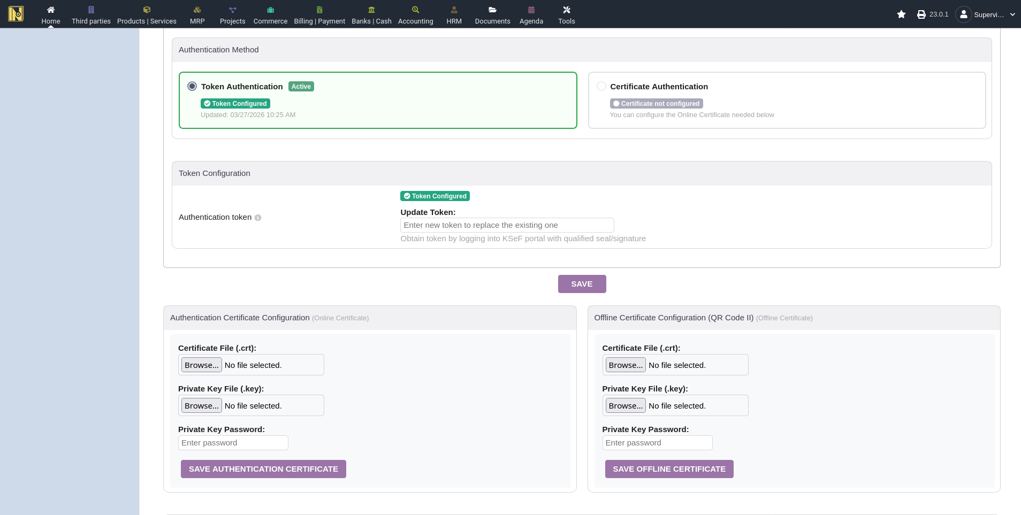The image size is (1021, 515).
Task: Click Save Authentication Certificate button
Action: 263,469
